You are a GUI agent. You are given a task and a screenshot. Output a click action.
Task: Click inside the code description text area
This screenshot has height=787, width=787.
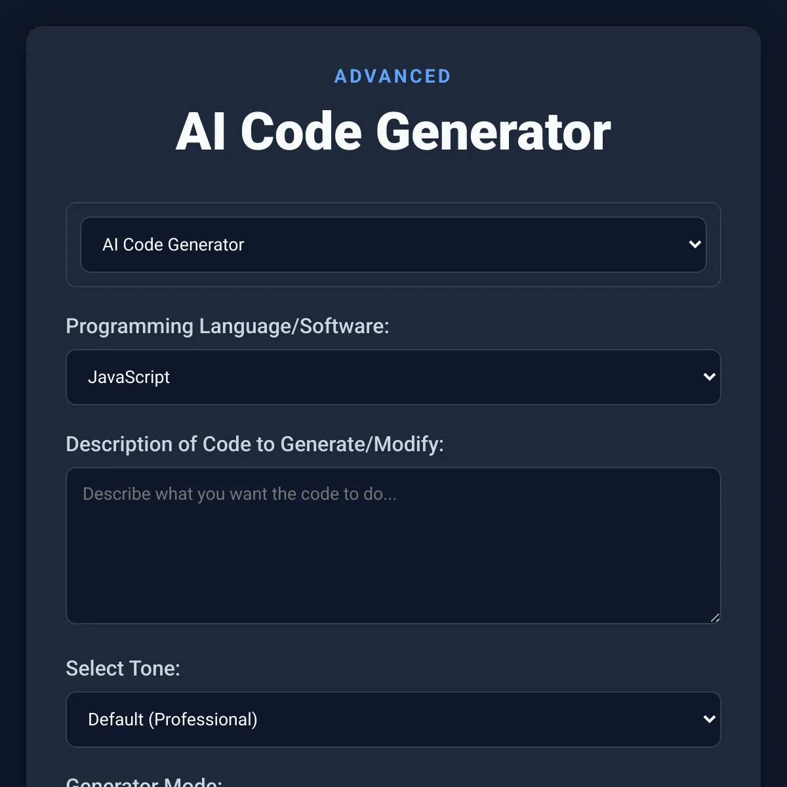tap(393, 544)
